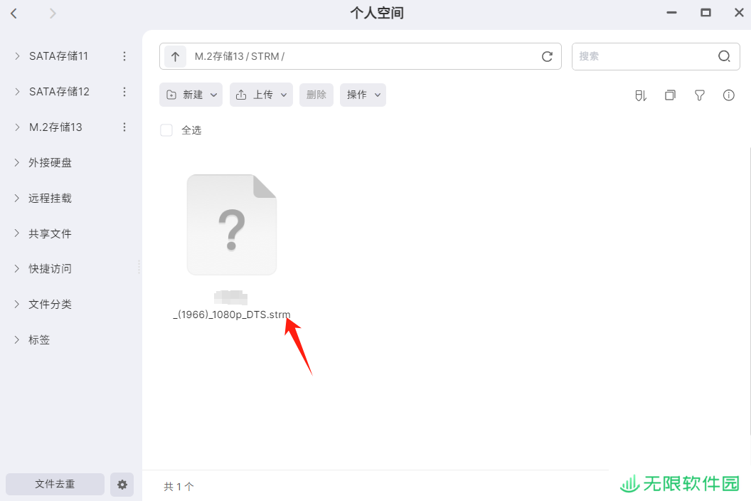751x501 pixels.
Task: Select the _(1966)_1080p_DTS.strm file thumbnail
Action: coord(232,224)
